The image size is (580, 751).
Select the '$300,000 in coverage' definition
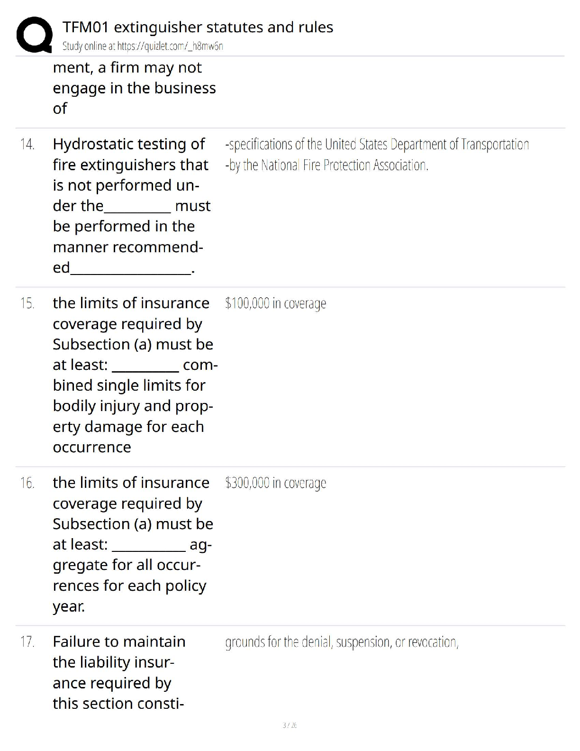click(276, 483)
